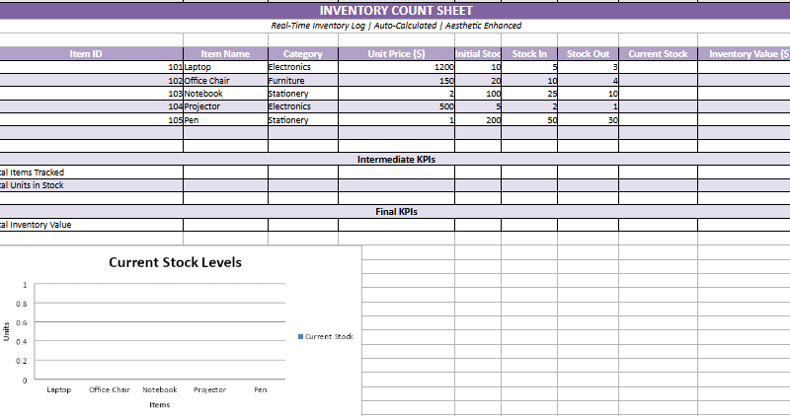Select Laptop's Stock Out value 3

[x=588, y=67]
